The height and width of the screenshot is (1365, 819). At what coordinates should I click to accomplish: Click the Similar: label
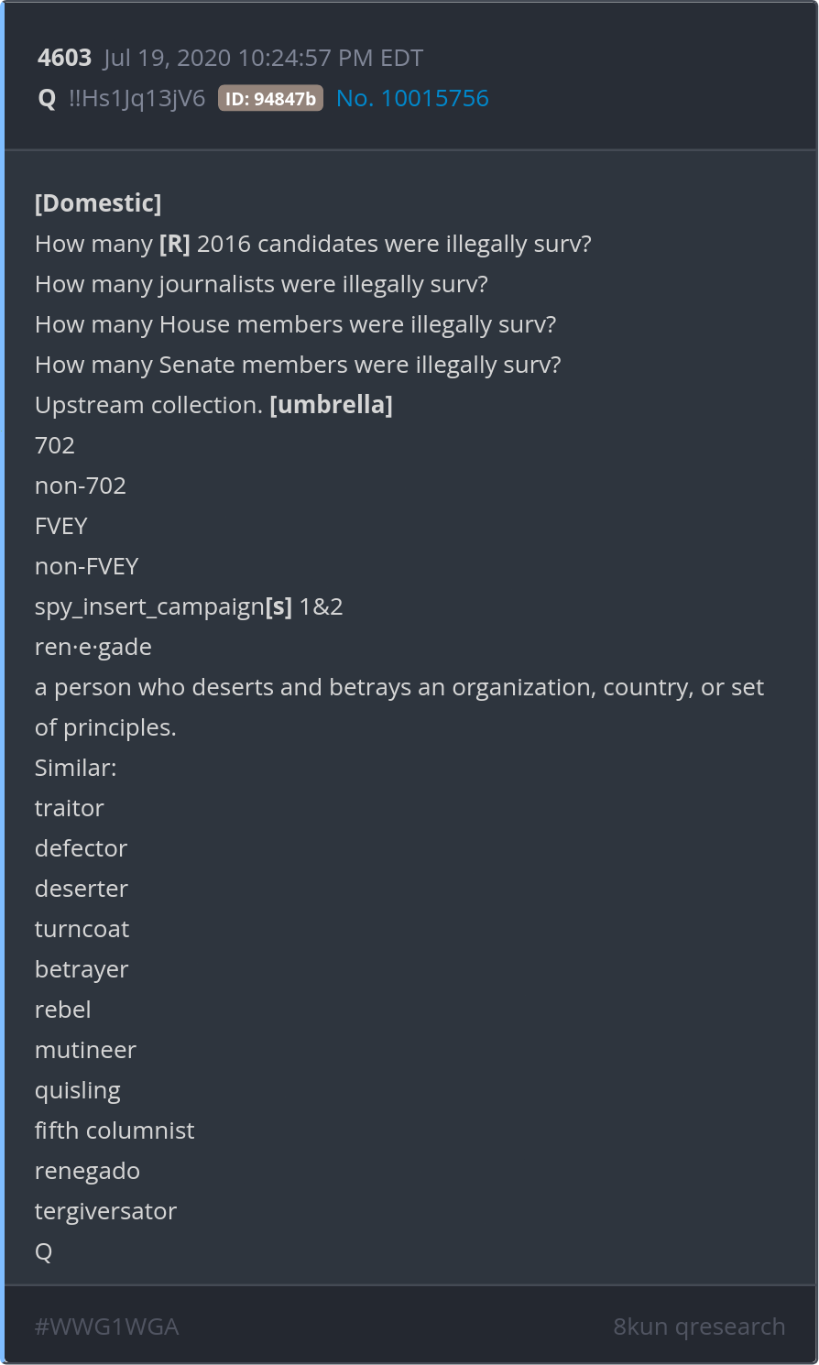pos(76,768)
